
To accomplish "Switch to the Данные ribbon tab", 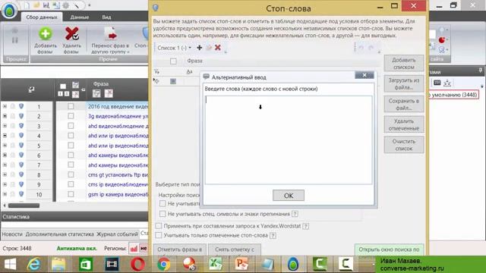I will [x=79, y=17].
